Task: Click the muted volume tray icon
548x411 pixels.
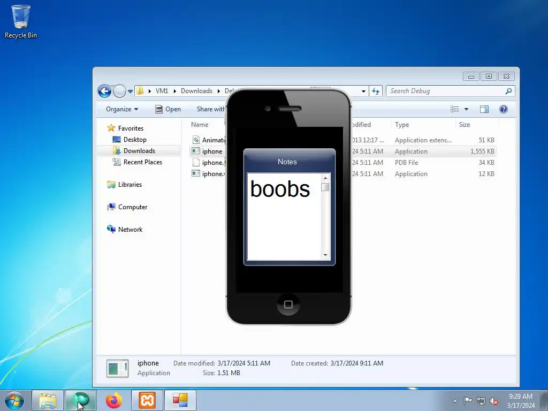Action: pos(494,401)
